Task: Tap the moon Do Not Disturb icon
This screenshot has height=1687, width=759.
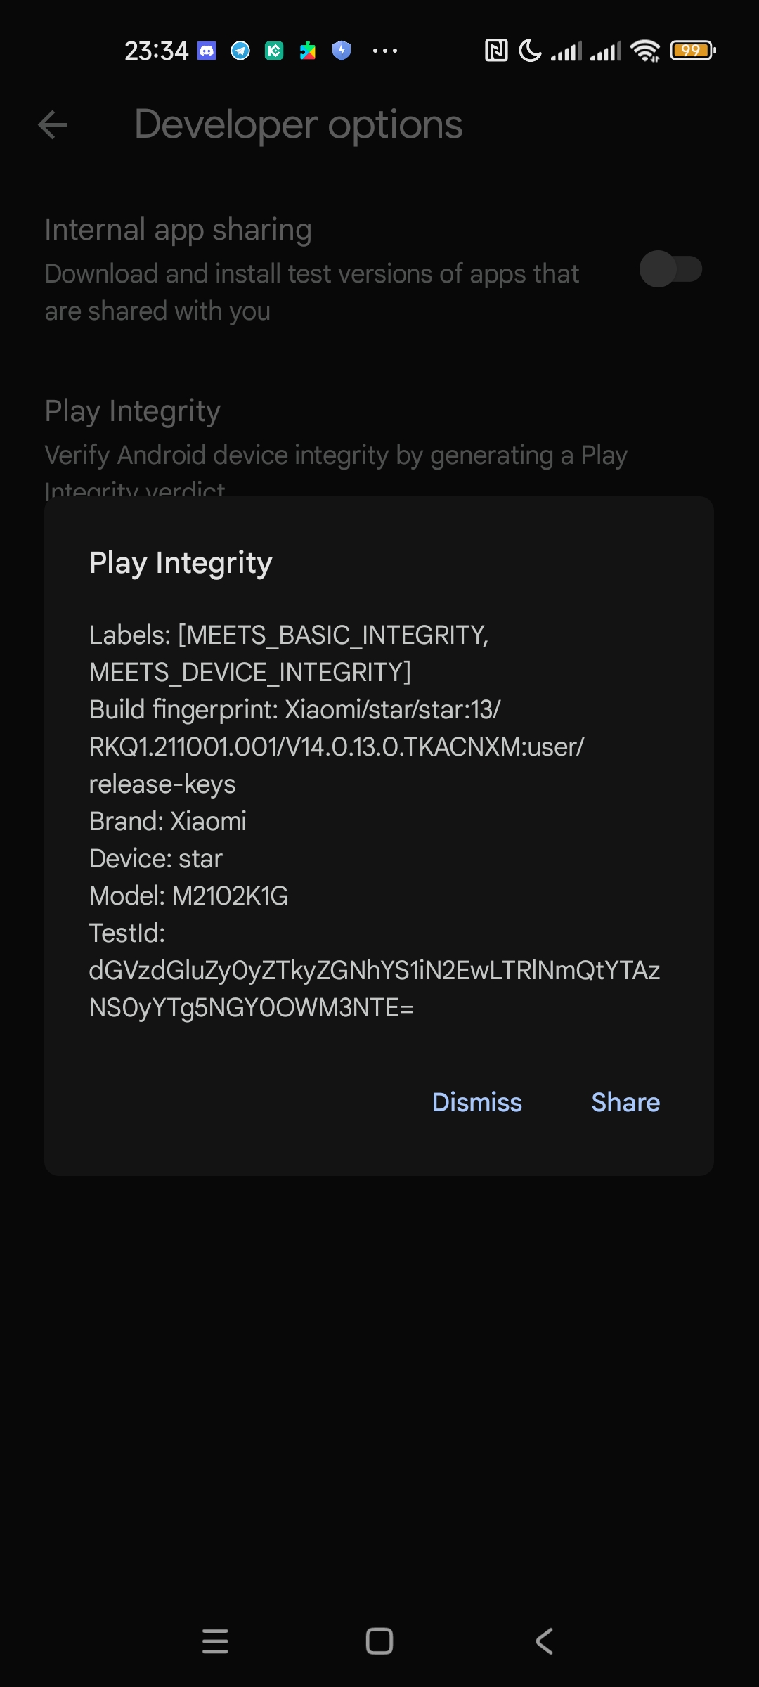Action: 531,51
